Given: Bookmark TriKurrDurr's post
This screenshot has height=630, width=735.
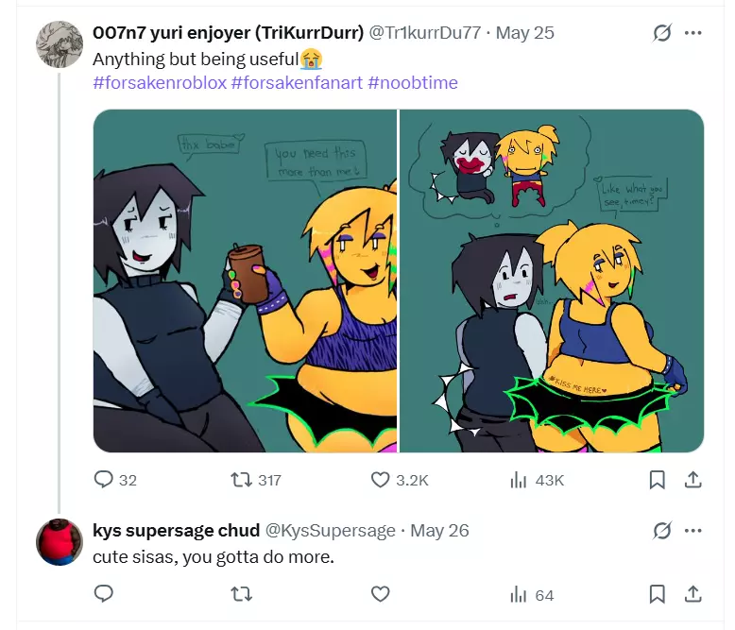Looking at the screenshot, I should 658,480.
